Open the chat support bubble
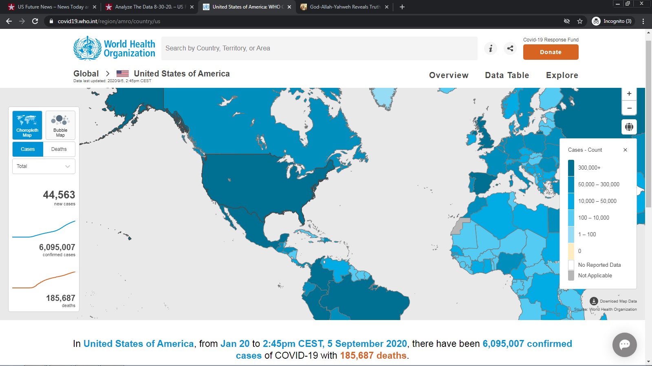Viewport: 652px width, 366px height. [624, 345]
